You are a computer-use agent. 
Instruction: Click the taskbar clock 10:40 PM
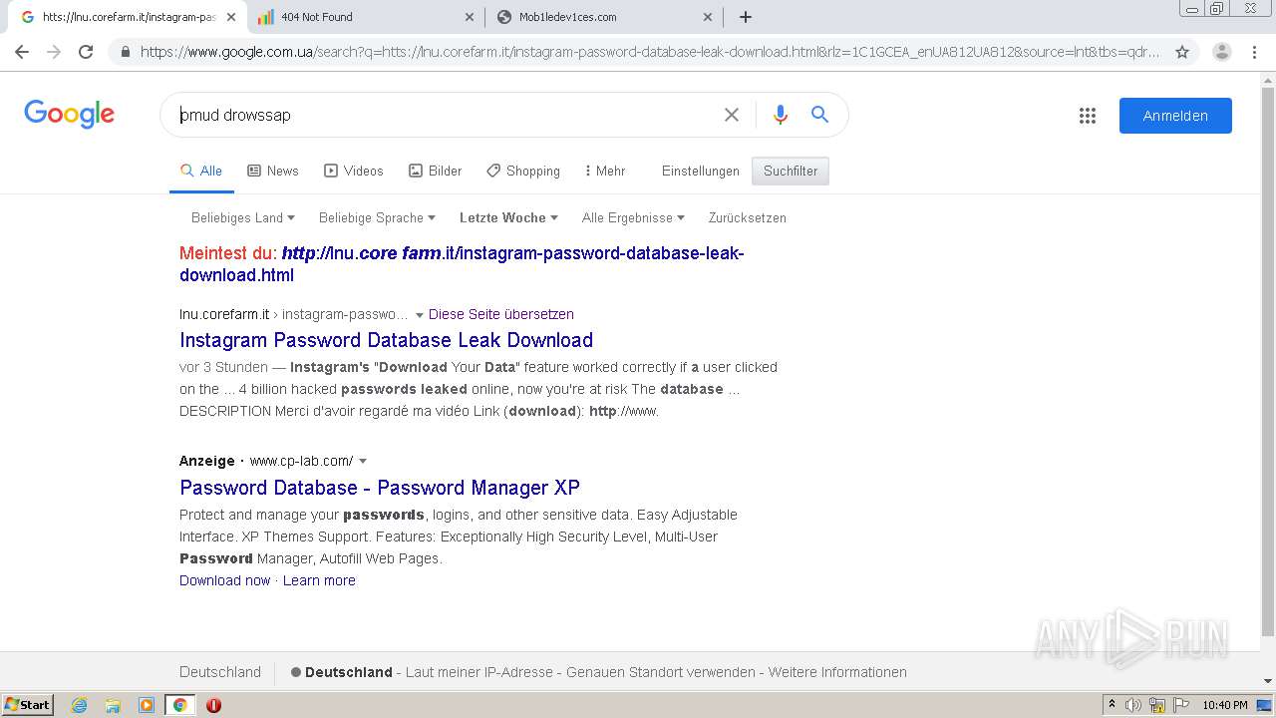[x=1225, y=705]
